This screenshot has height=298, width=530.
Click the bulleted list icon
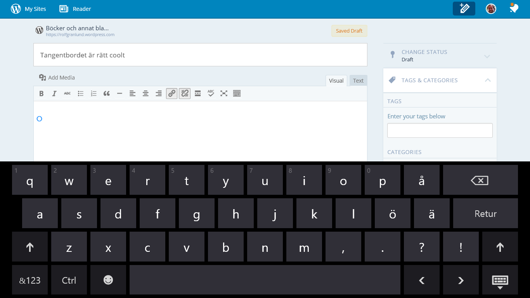coord(81,94)
